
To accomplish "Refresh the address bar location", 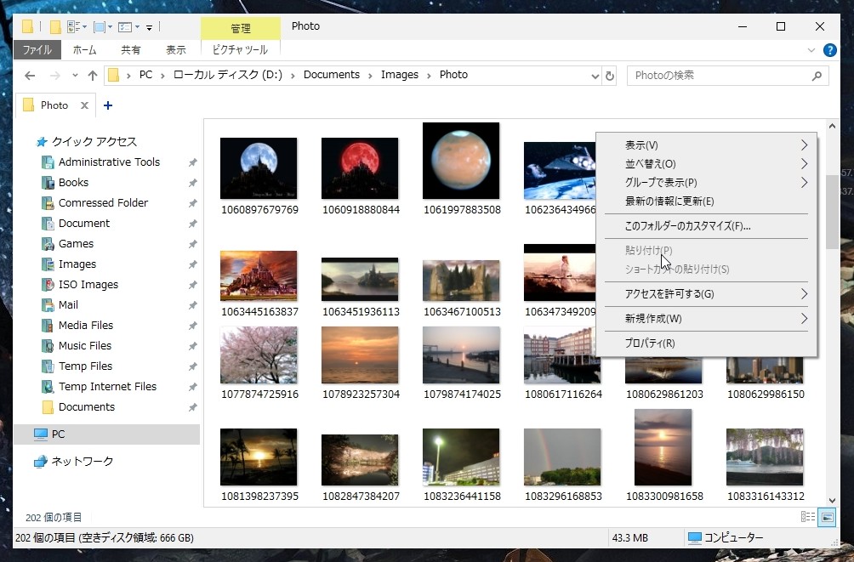I will (x=609, y=76).
